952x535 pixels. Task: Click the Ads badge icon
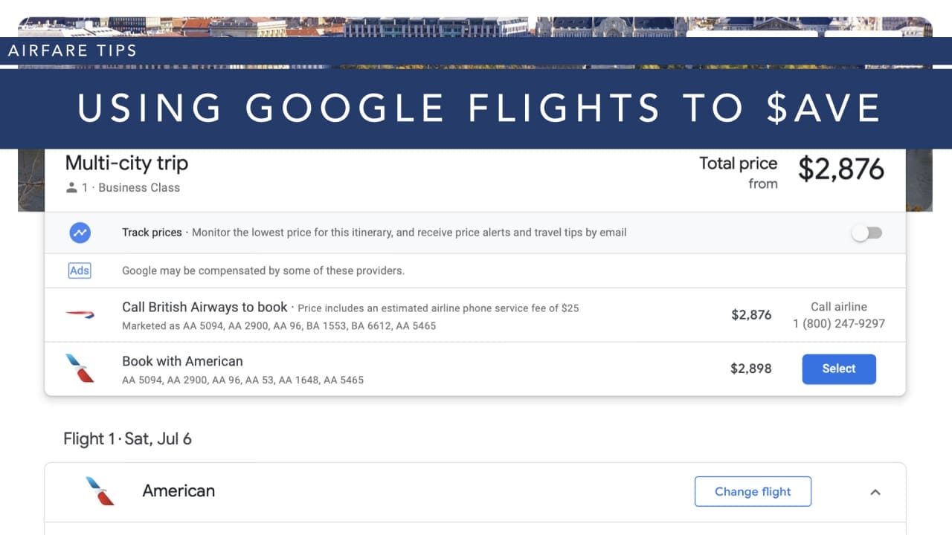tap(80, 270)
